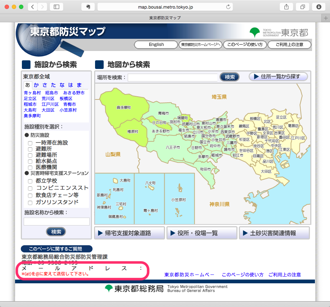
Task: Open the 奥多摩町 list link
Action: (32, 116)
